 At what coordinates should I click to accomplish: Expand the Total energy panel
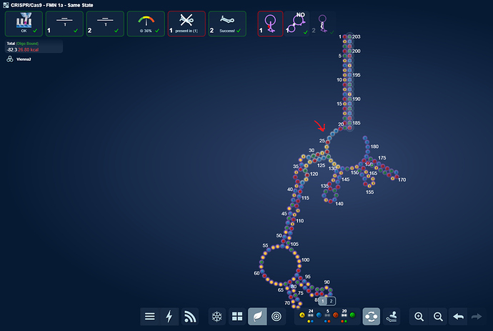pos(31,46)
